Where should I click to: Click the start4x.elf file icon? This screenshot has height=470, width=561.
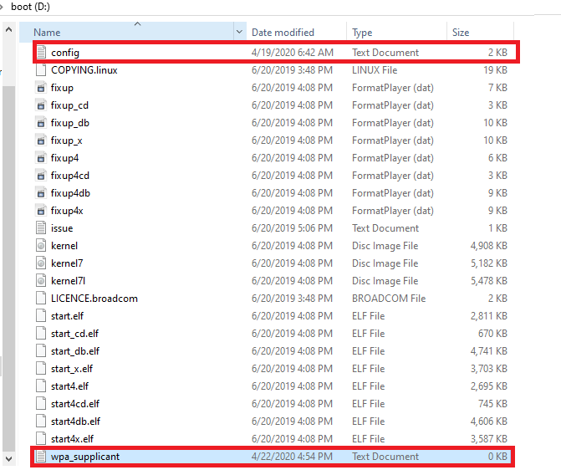point(41,438)
